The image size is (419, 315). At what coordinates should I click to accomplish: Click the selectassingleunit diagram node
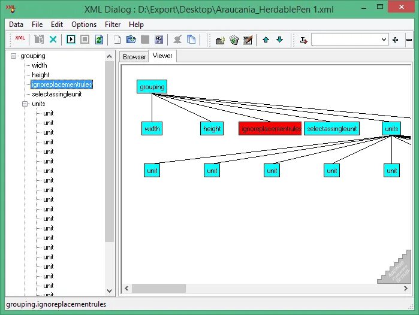click(331, 129)
